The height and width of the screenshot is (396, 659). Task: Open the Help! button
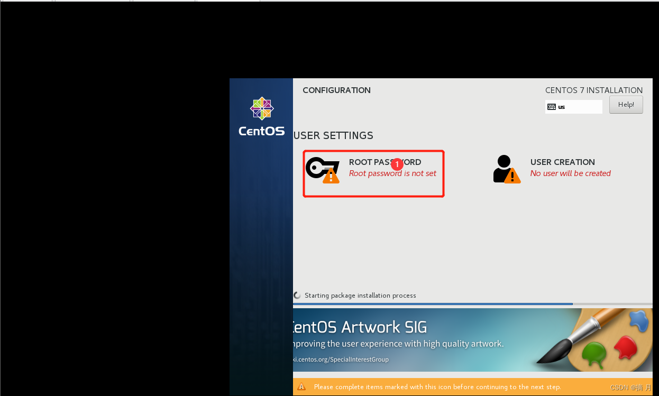(626, 105)
